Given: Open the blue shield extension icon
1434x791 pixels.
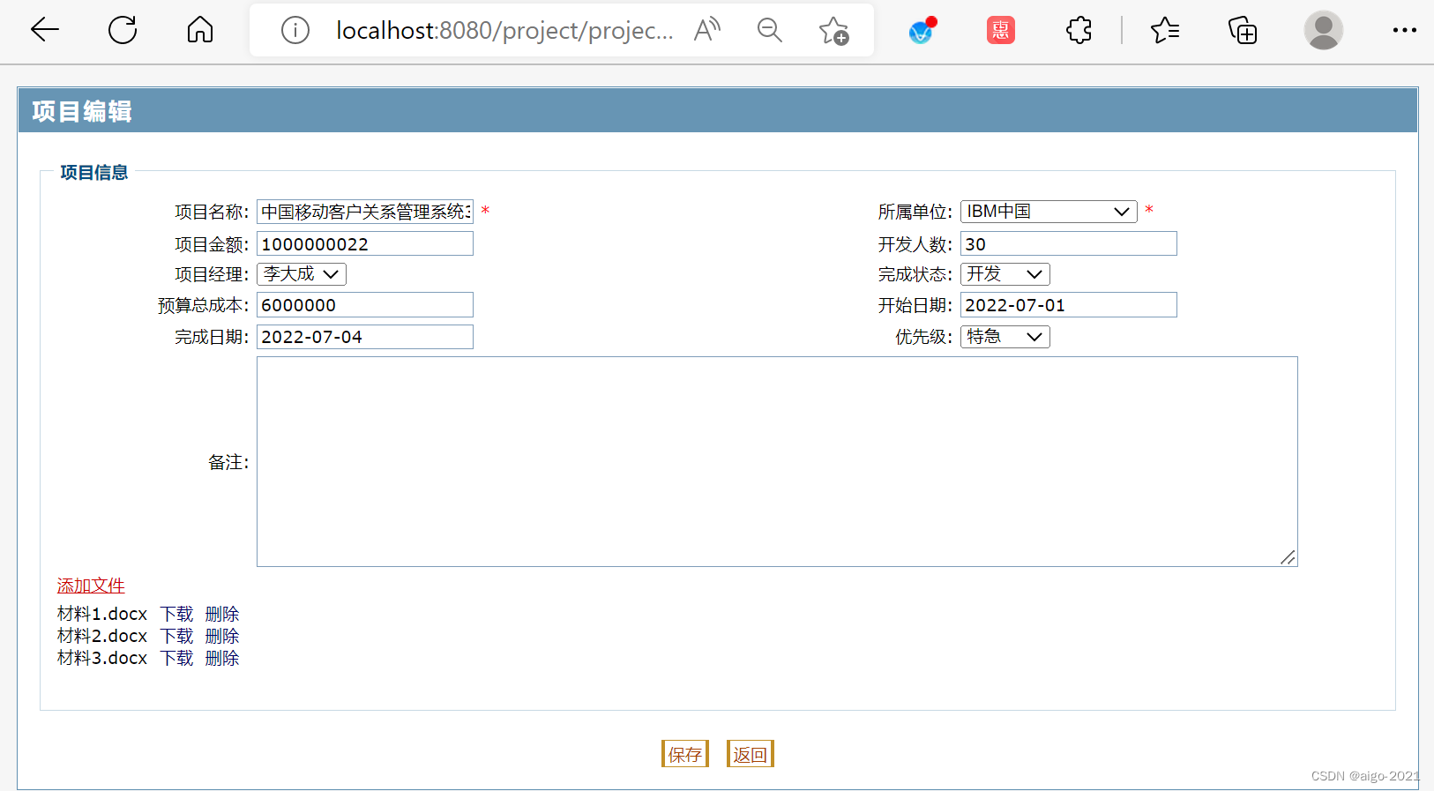Looking at the screenshot, I should (922, 31).
